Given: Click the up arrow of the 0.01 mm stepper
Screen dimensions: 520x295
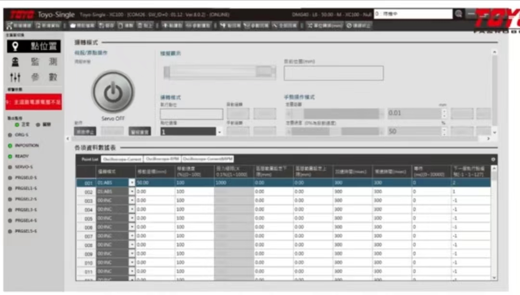Looking at the screenshot, I should pos(444,111).
